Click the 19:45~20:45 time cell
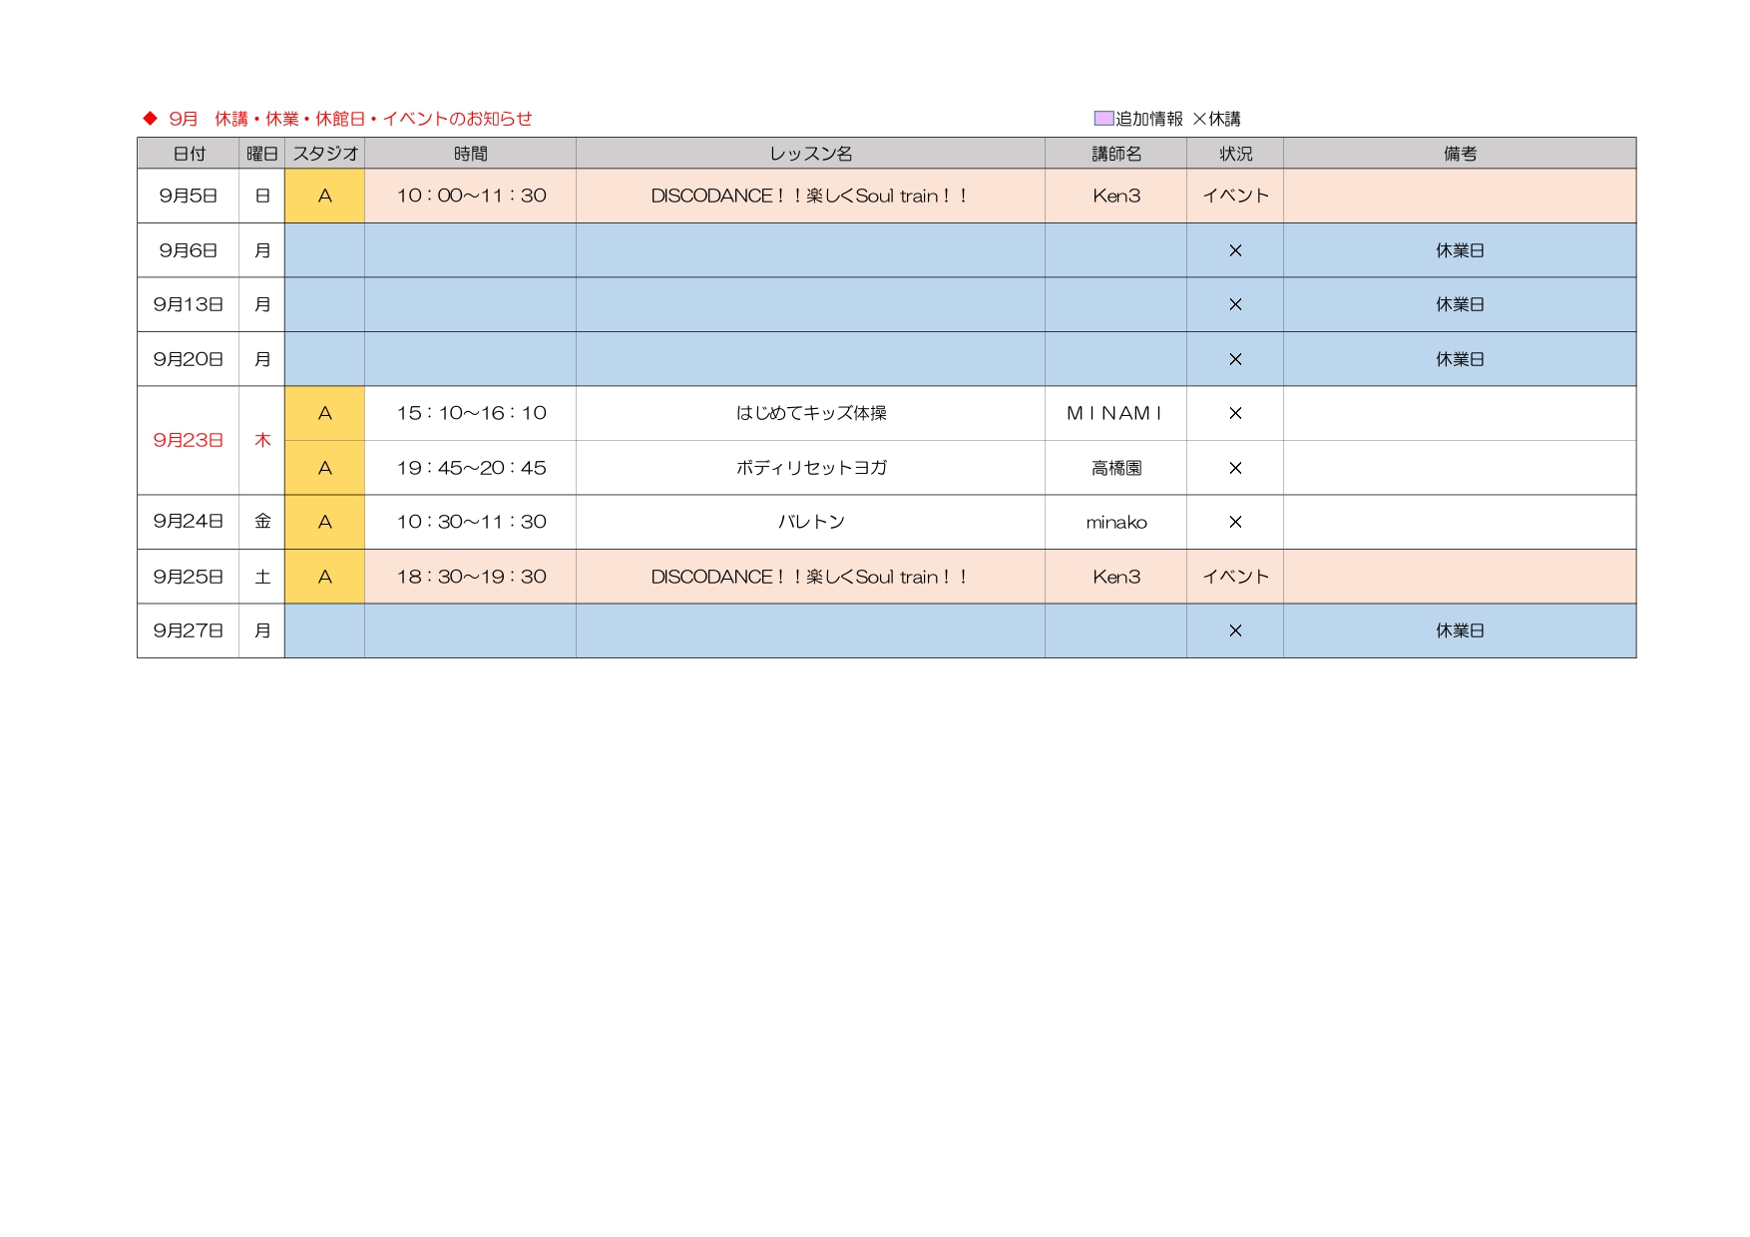 471,468
